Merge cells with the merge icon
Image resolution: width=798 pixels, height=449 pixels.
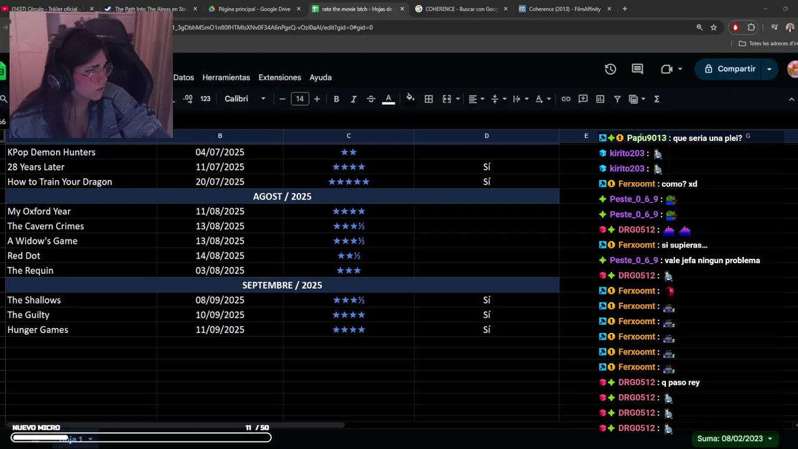click(x=446, y=99)
